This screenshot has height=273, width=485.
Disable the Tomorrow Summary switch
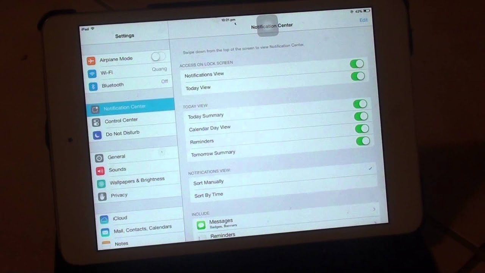tap(363, 141)
